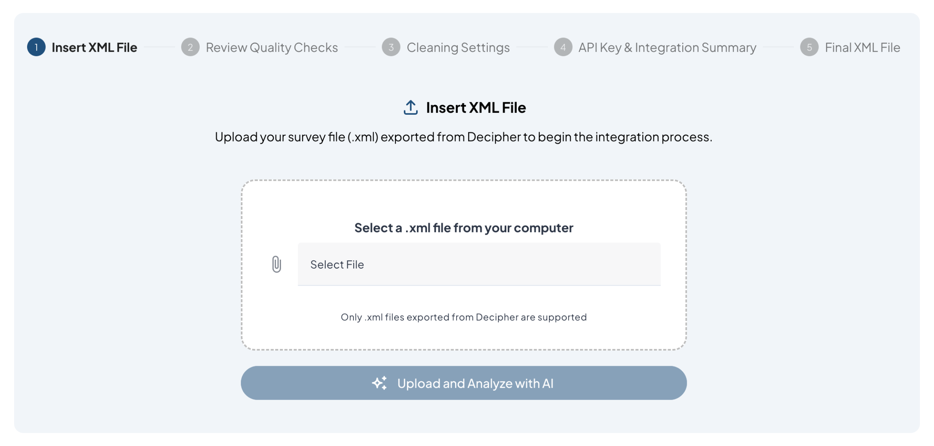Click step 3 numbered circle
Screen dimensions: 934x446
(391, 47)
